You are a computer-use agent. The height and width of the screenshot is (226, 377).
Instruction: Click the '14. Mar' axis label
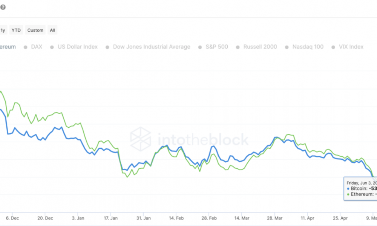click(242, 218)
